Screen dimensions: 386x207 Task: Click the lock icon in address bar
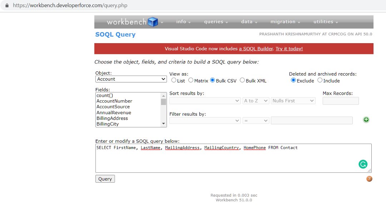pos(7,5)
